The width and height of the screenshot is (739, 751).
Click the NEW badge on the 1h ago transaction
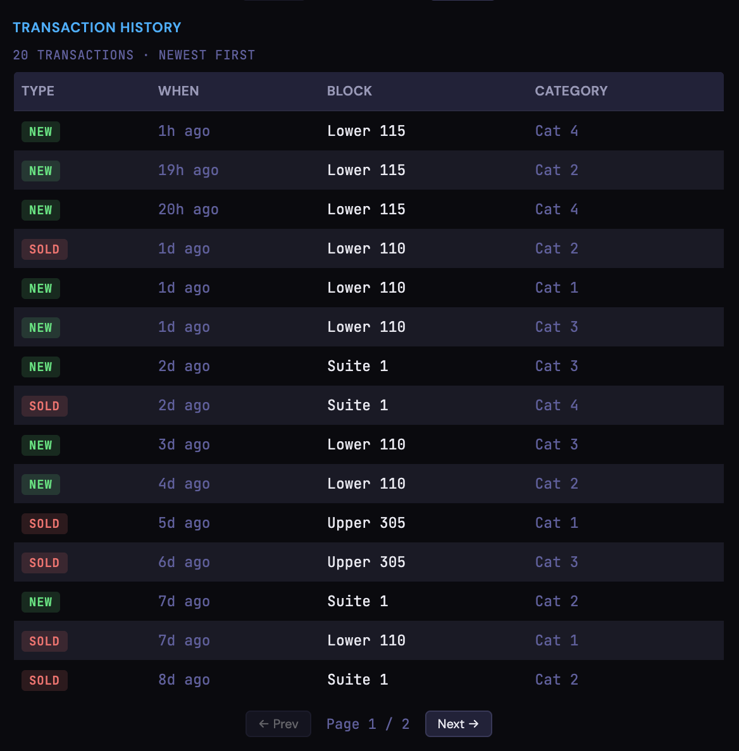point(40,131)
